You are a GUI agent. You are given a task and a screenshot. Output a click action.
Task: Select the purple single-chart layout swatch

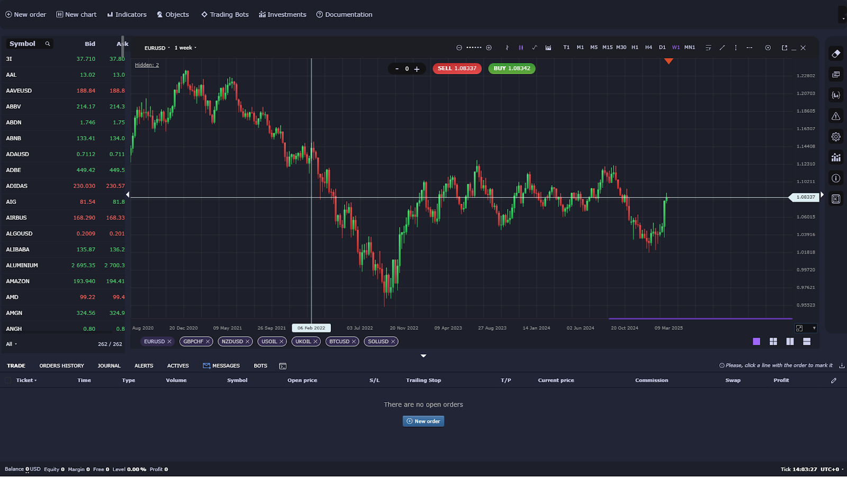tap(756, 341)
